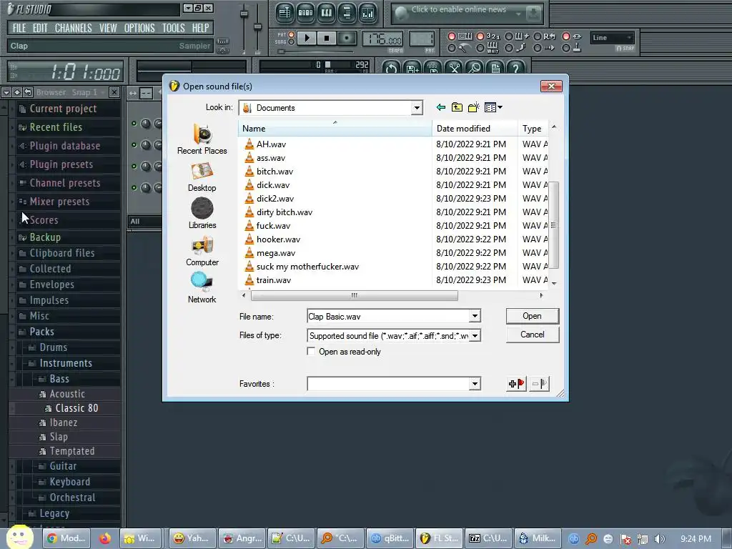This screenshot has height=549, width=732.
Task: Click the help question mark icon
Action: point(516,68)
